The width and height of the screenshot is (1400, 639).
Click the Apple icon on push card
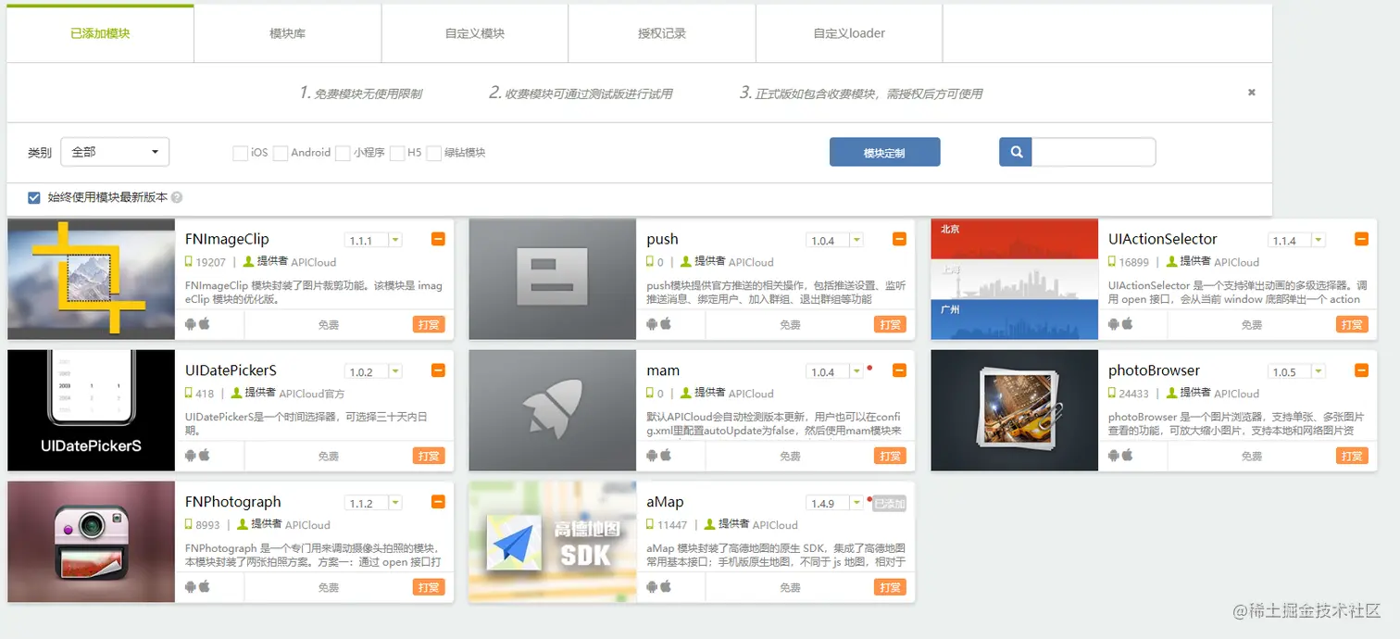[x=665, y=324]
